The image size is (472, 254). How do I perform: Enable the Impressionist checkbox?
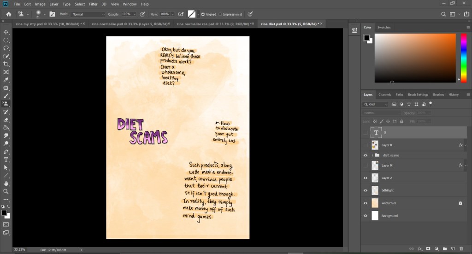tap(220, 14)
